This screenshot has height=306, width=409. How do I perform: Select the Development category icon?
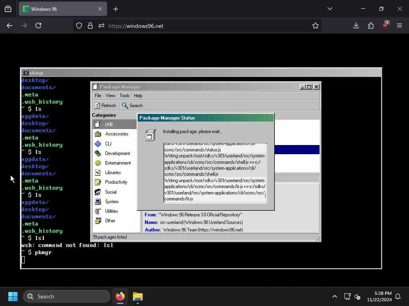click(98, 153)
